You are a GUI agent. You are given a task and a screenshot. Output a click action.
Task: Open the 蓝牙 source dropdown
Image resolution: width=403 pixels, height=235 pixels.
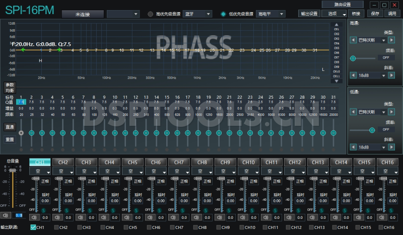[197, 14]
